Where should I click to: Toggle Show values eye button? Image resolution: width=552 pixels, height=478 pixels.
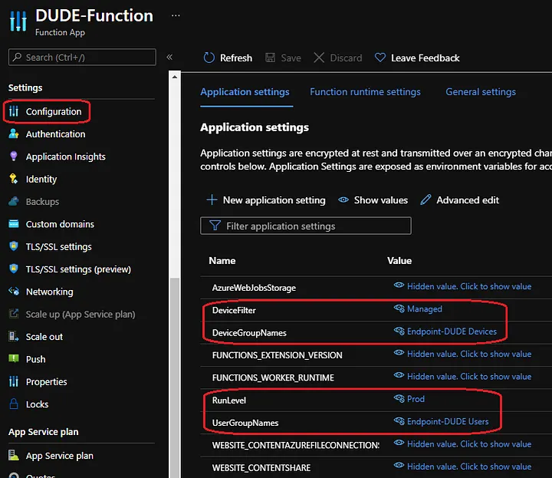tap(373, 200)
